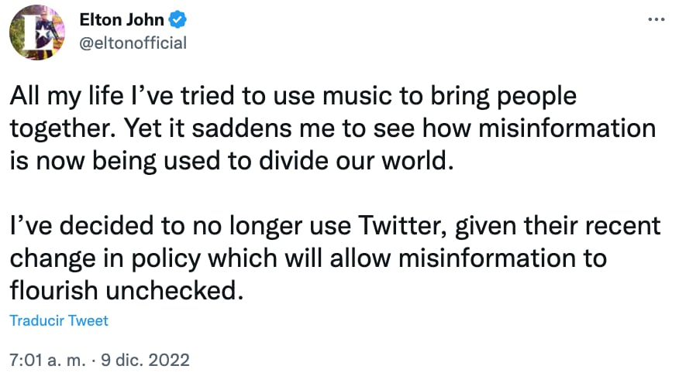
Task: Click the first paragraph about music
Action: pos(333,128)
